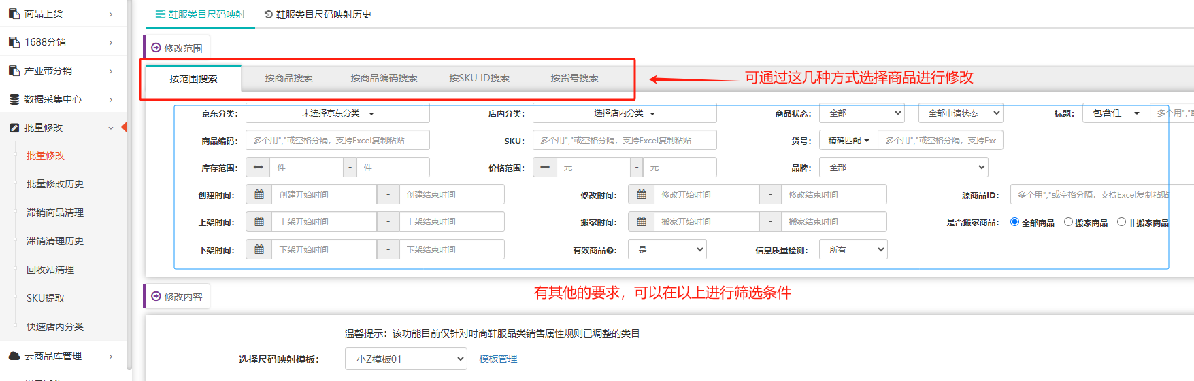Select the 非搬家商品 radio button

pos(1121,222)
